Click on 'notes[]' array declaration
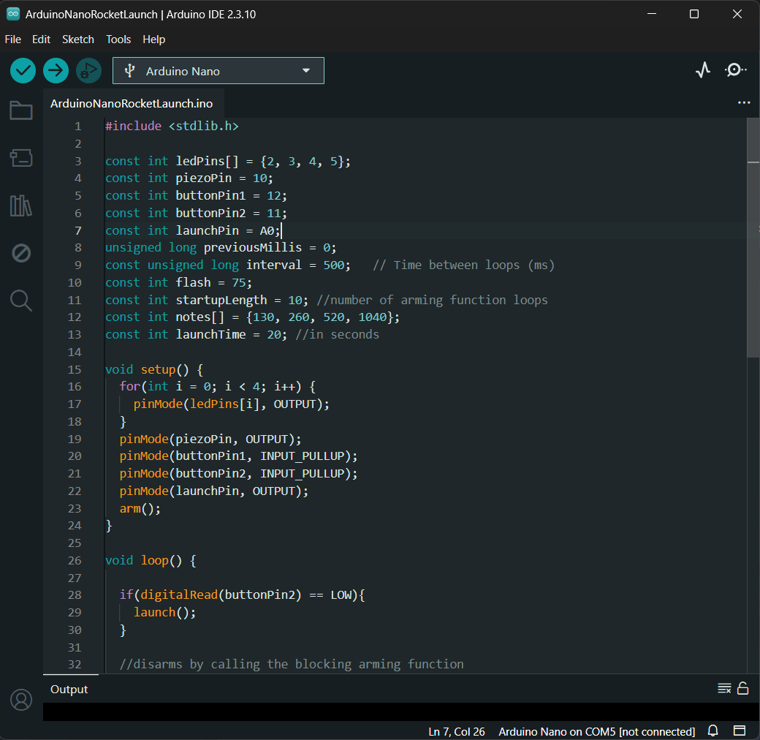This screenshot has height=740, width=760. pos(199,317)
